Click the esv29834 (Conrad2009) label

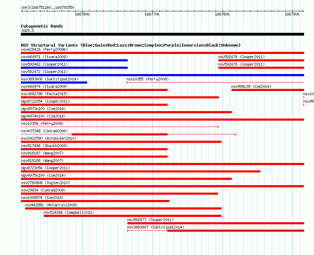click(43, 190)
